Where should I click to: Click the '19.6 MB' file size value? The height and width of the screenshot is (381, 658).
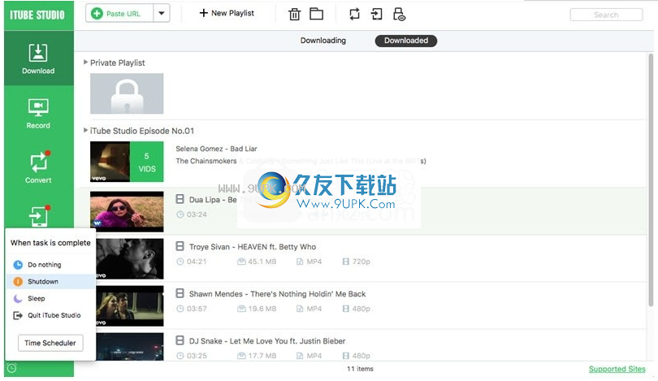[262, 309]
